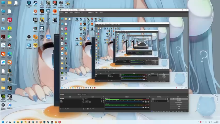The width and height of the screenshot is (220, 124).
Task: Mute the 麦克风/Aux channel
Action: [x=146, y=102]
